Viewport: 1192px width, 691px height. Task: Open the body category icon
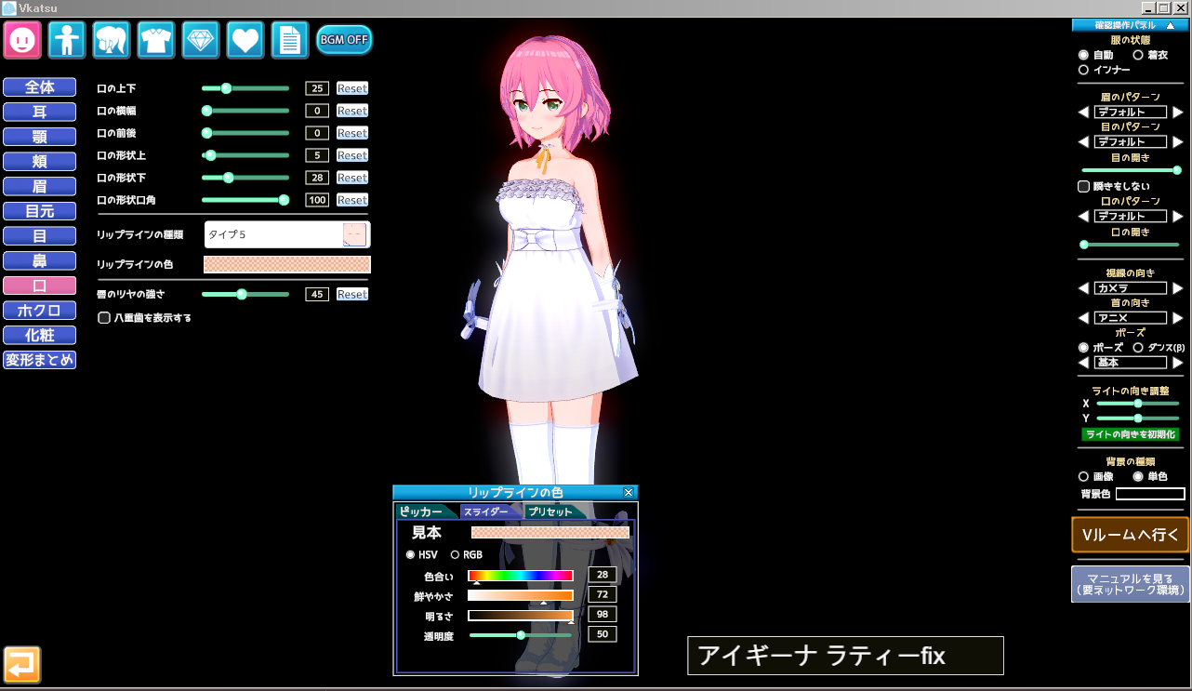(67, 40)
